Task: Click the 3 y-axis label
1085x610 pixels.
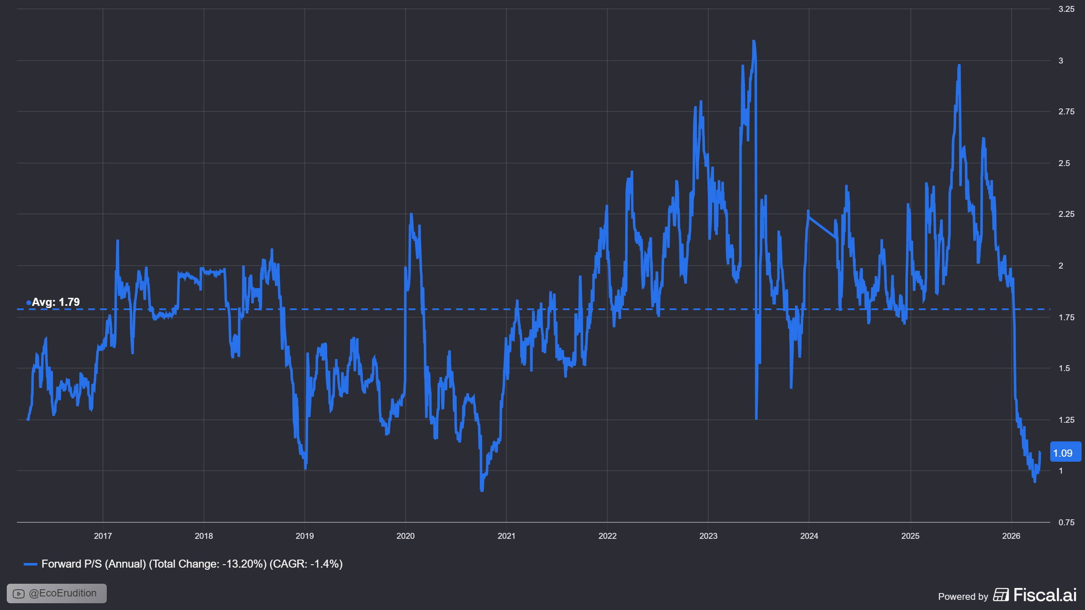Action: tap(1061, 61)
